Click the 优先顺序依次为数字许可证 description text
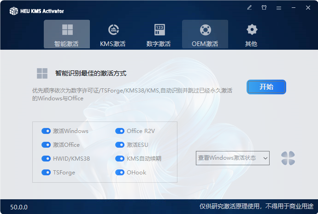 132,94
